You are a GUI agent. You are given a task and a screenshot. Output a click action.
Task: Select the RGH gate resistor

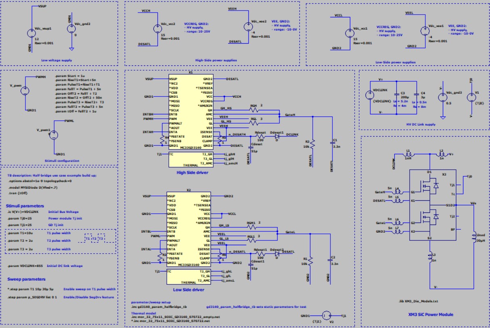tap(254, 109)
